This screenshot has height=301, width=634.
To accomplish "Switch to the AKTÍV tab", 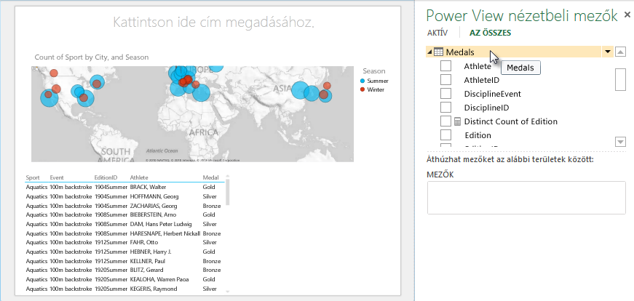I will tap(437, 33).
